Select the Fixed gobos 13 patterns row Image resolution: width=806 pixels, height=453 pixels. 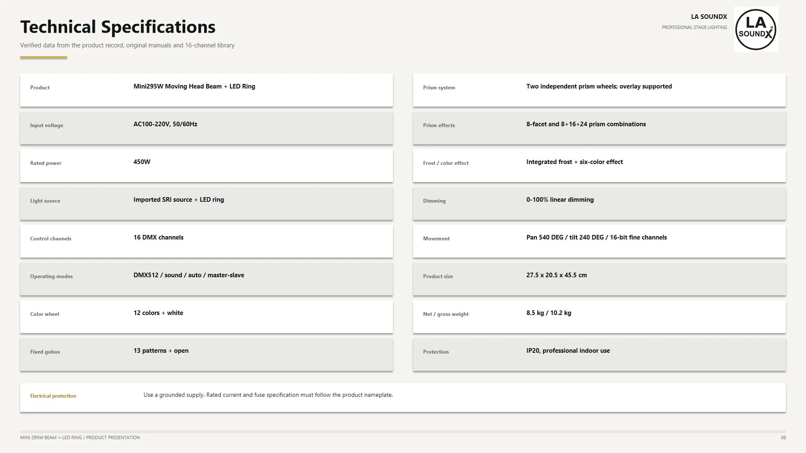[x=207, y=354]
